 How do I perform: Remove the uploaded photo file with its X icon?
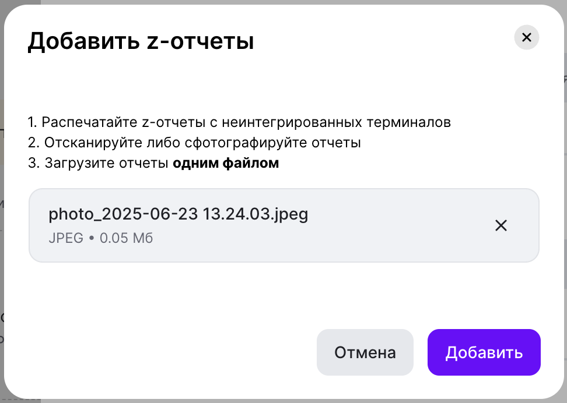pos(501,225)
